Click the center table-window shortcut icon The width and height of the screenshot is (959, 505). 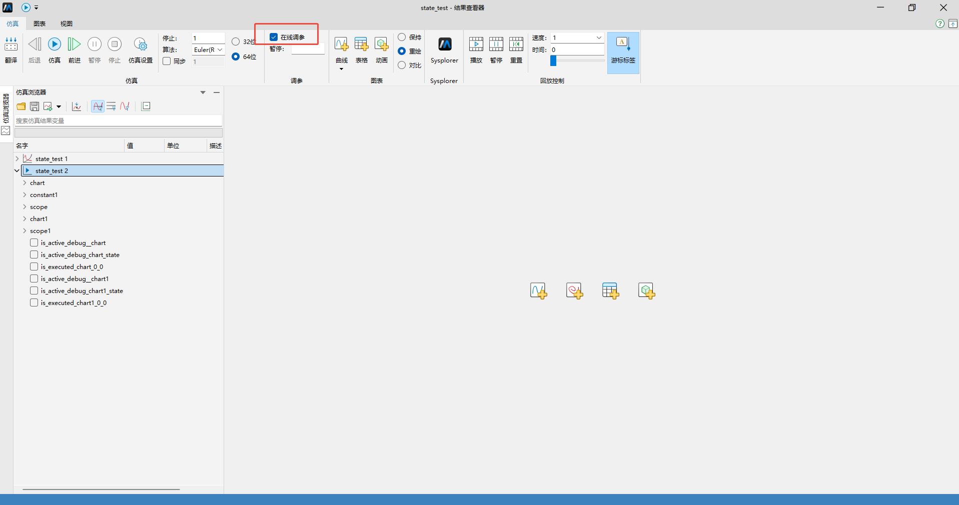(x=611, y=290)
